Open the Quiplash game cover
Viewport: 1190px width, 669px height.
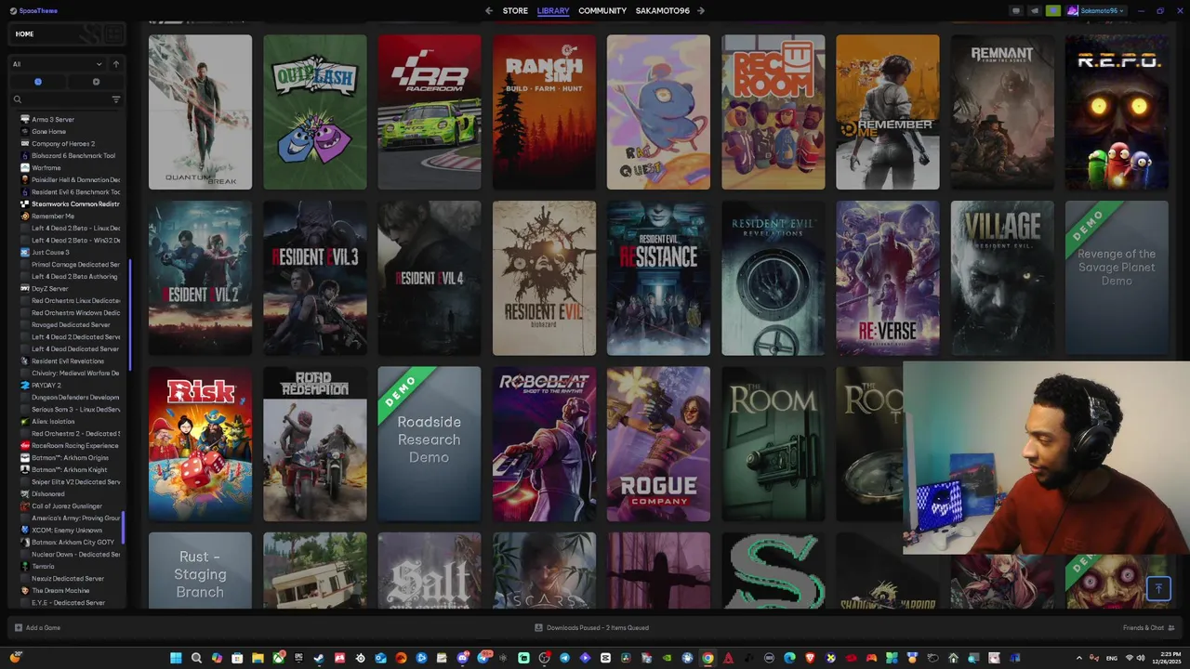(315, 111)
